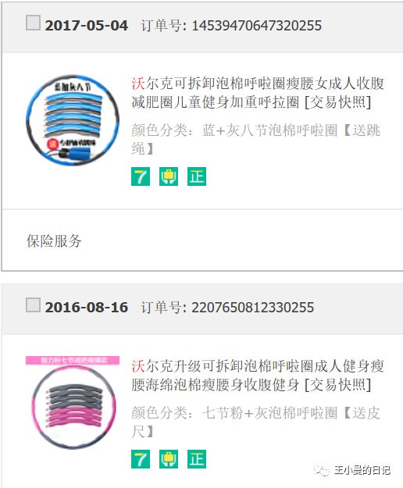Click the 7-day return icon on the 2017 order
403x488 pixels.
141,176
